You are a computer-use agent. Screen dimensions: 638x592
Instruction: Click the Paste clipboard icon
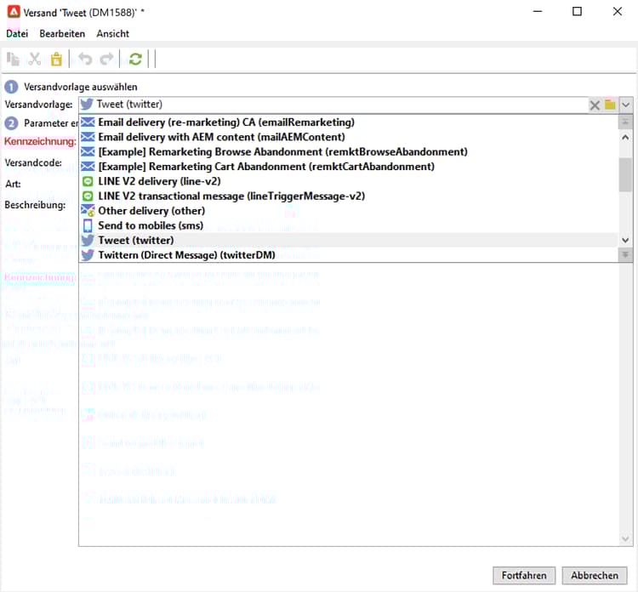coord(56,60)
